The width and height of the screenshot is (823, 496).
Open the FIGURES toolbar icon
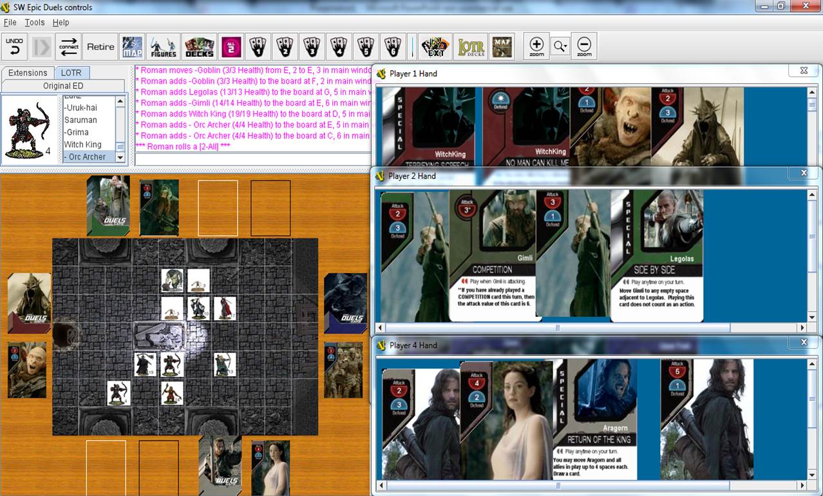(164, 47)
